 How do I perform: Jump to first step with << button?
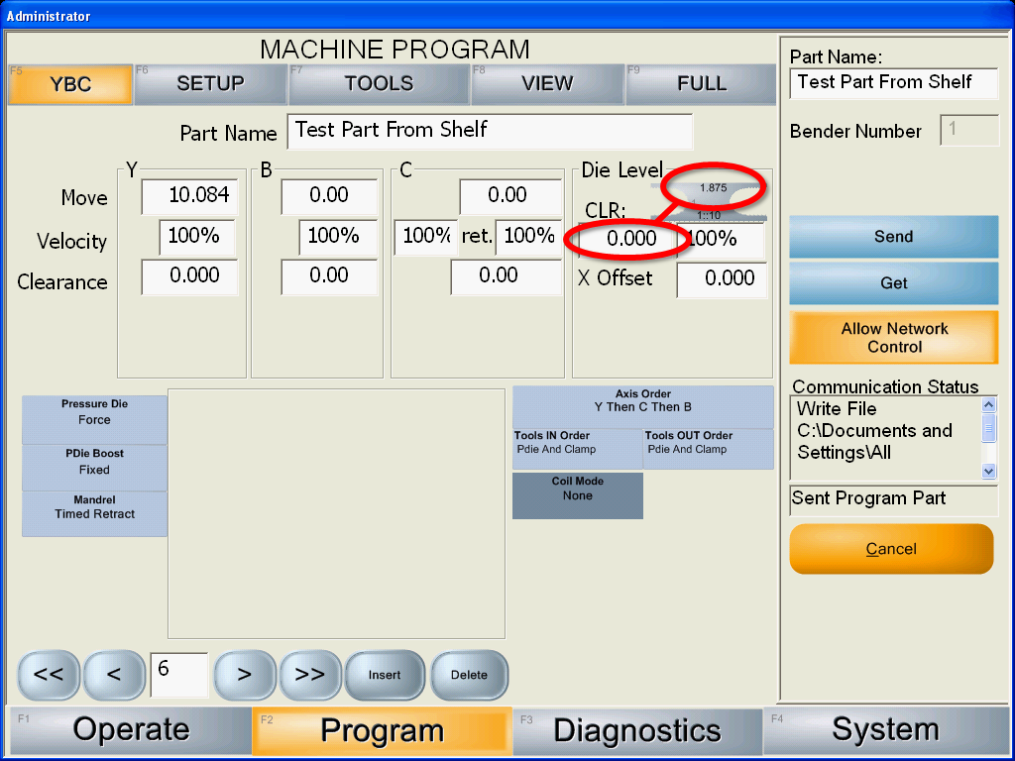click(49, 675)
